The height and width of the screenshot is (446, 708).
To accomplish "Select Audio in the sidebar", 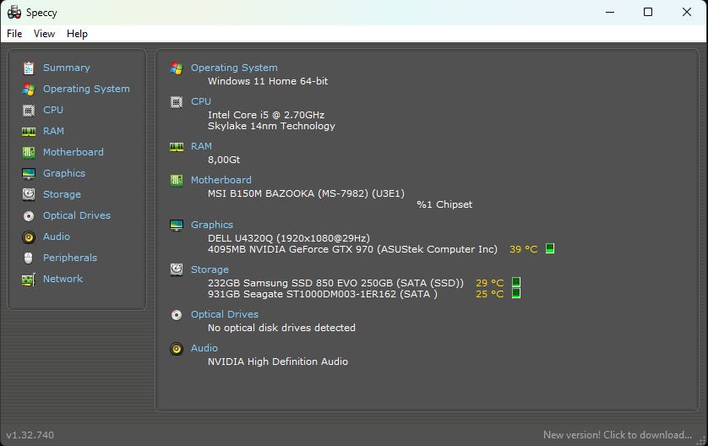I will pyautogui.click(x=57, y=237).
